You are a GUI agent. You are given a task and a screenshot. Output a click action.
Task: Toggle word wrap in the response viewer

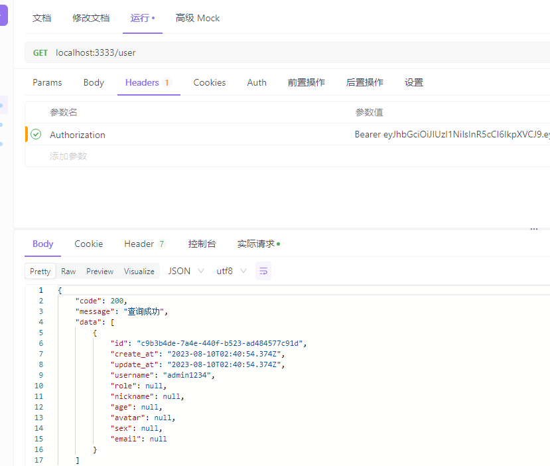pos(263,271)
